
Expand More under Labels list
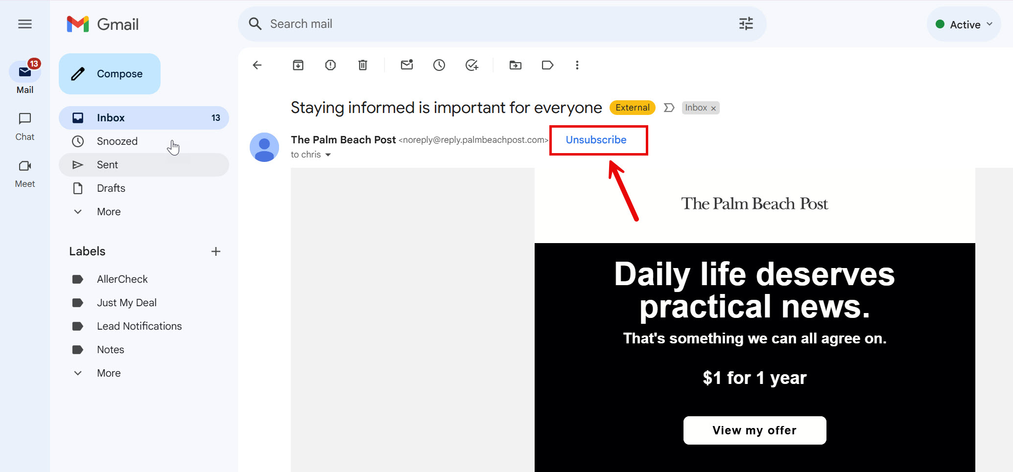click(x=144, y=373)
